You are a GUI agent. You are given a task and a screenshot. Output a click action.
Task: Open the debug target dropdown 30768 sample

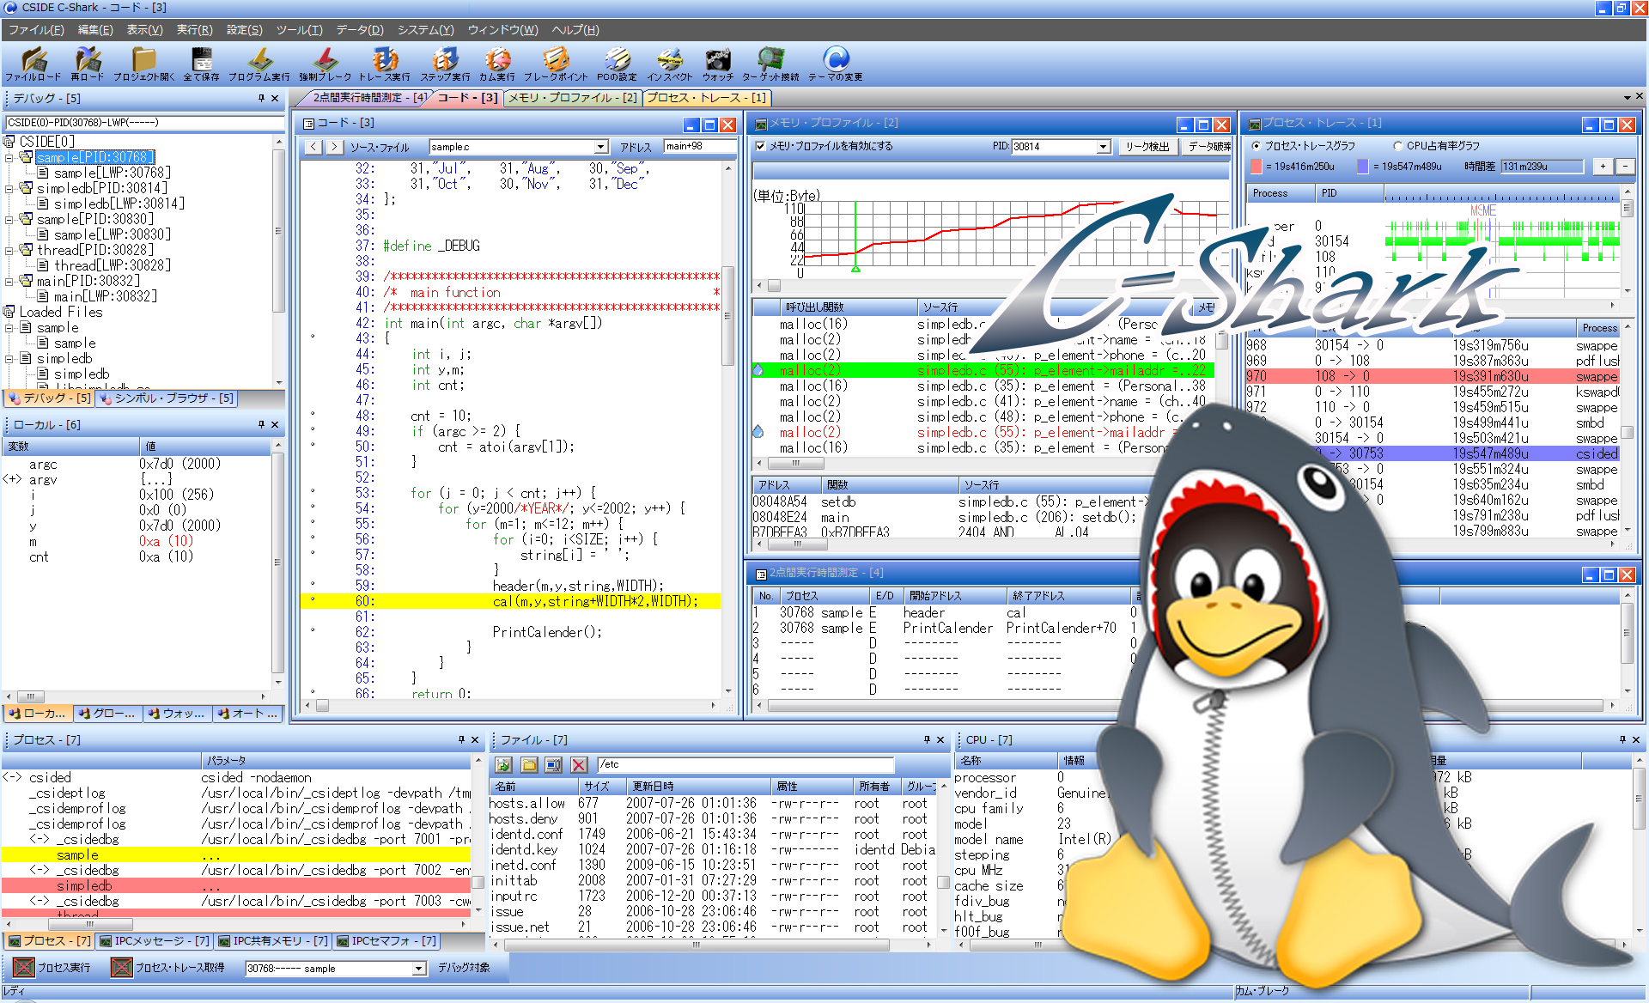click(x=419, y=969)
